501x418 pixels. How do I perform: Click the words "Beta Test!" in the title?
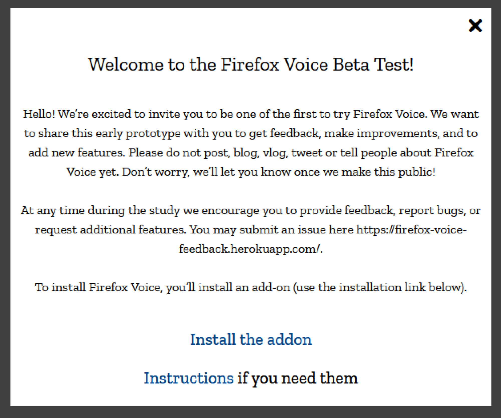pos(373,64)
